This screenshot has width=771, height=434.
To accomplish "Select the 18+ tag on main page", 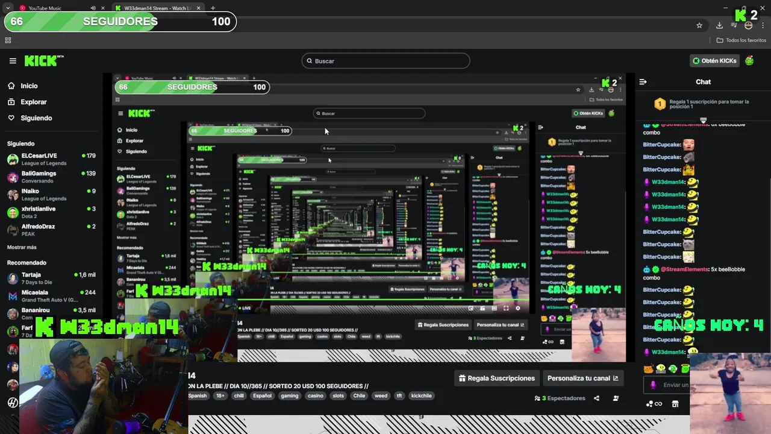I will pos(220,396).
